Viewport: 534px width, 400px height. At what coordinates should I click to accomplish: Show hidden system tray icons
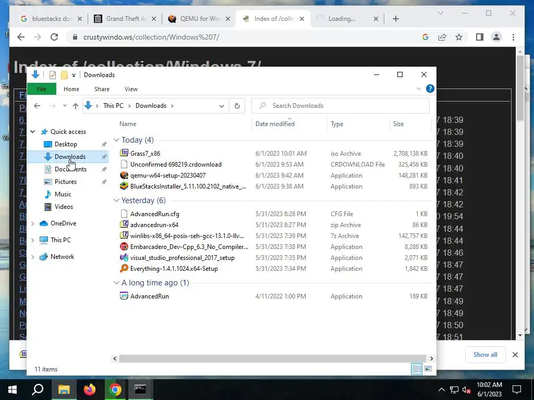coord(441,390)
